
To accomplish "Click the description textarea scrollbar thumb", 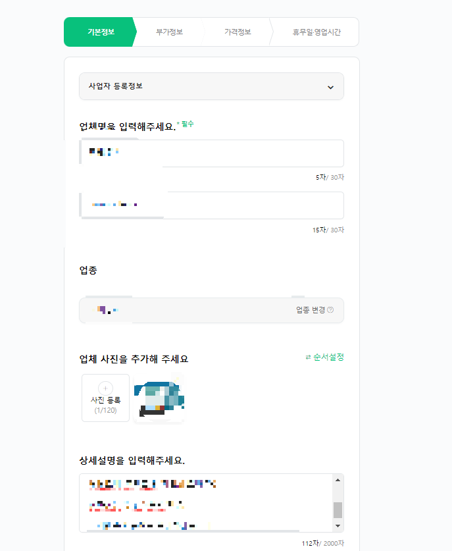I will [x=338, y=510].
